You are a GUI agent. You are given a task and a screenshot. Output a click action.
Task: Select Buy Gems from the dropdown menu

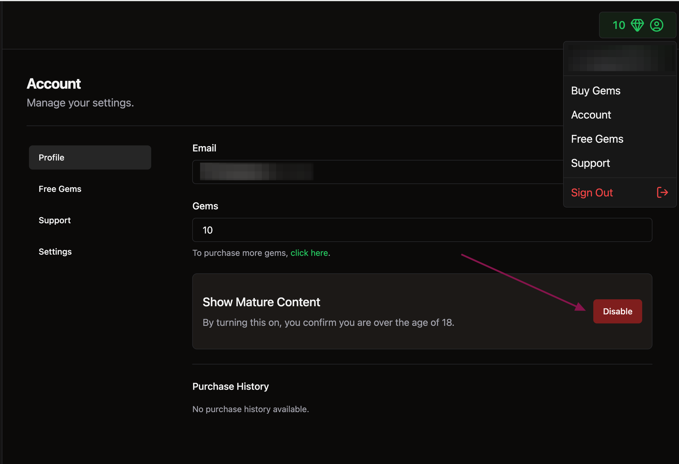point(595,91)
